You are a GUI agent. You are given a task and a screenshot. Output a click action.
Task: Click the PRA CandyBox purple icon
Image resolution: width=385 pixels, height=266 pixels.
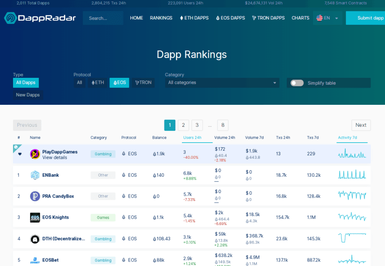pos(35,196)
